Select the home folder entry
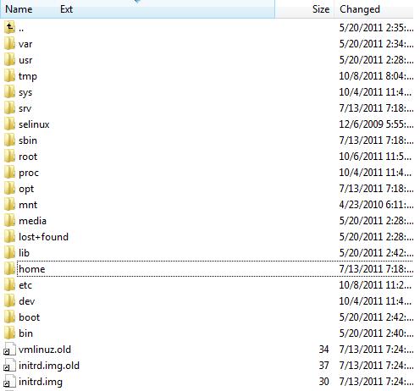 208,269
